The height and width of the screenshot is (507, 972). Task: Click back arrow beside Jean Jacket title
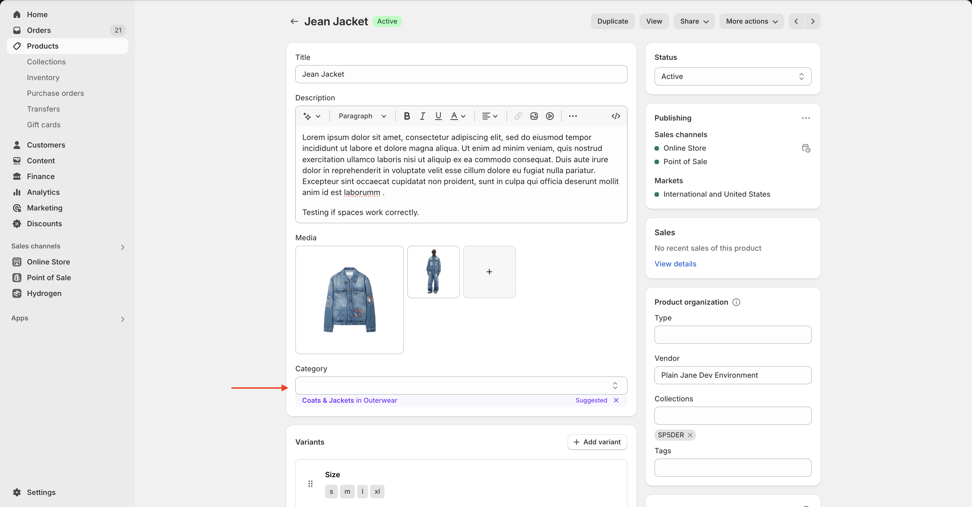coord(294,21)
